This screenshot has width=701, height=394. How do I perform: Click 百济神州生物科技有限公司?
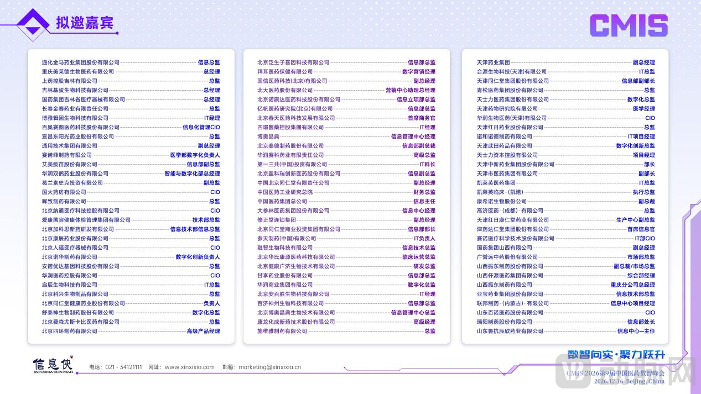pos(290,303)
